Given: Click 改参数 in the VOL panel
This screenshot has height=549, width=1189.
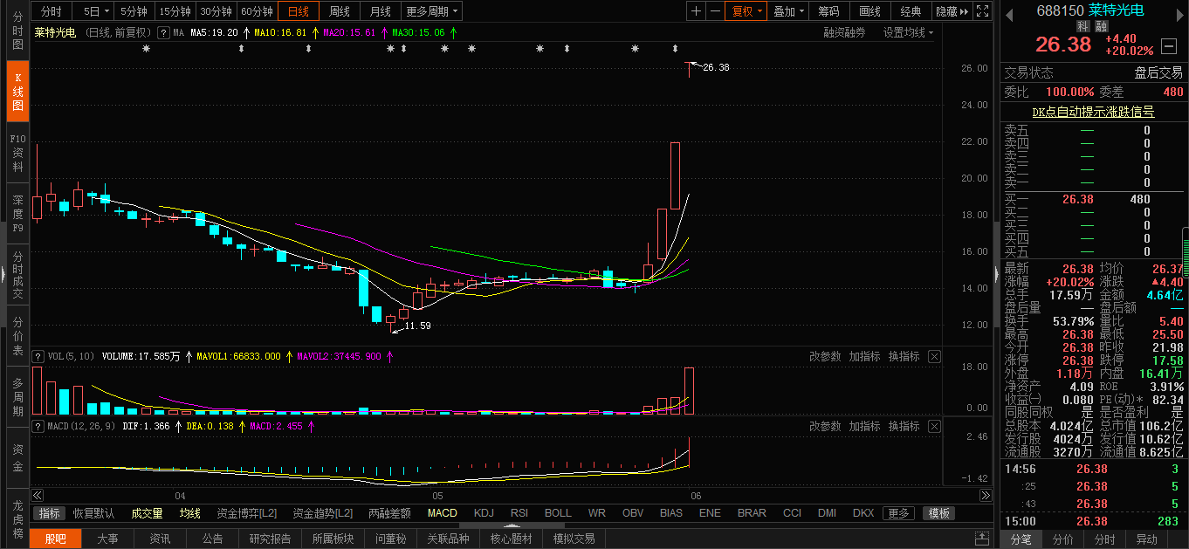Looking at the screenshot, I should point(824,356).
